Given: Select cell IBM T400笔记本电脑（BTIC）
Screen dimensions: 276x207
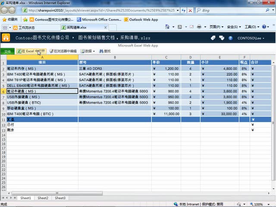Looking at the screenshot, I should point(42,114).
